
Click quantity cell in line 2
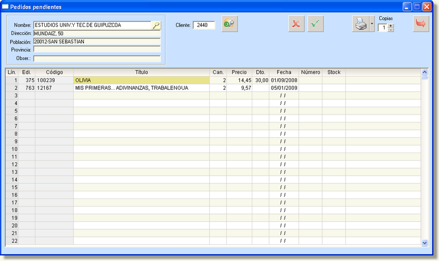pyautogui.click(x=218, y=88)
